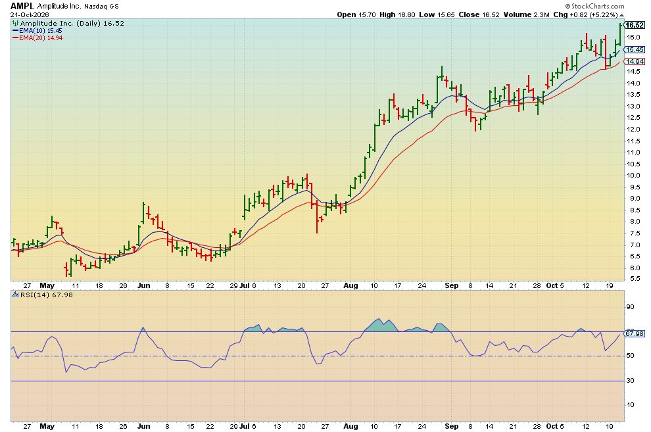Click the 5.5 price axis label

coord(635,279)
